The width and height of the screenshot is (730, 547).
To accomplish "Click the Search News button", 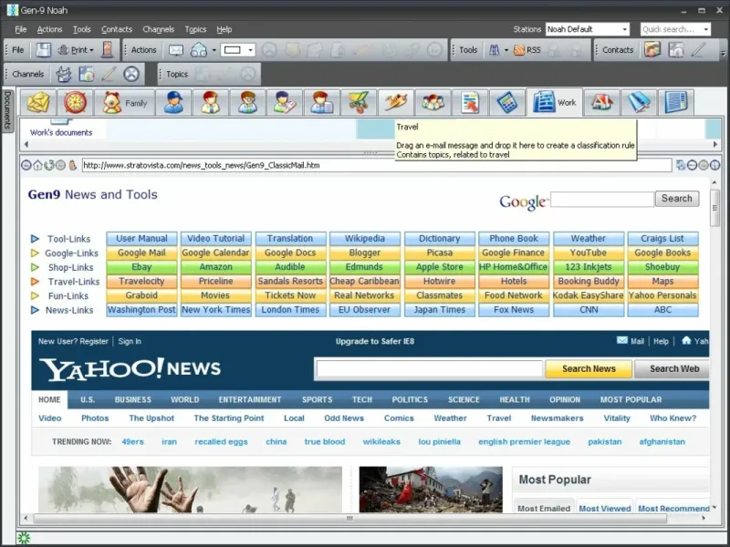I will (589, 369).
